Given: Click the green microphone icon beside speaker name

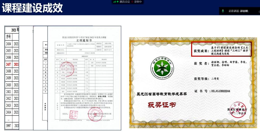Looking at the screenshot, I should [223, 11].
